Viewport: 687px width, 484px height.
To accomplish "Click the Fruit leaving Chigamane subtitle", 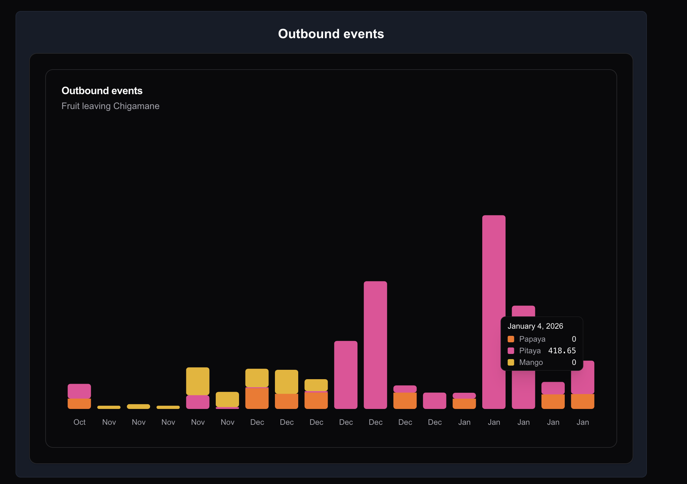I will [110, 106].
